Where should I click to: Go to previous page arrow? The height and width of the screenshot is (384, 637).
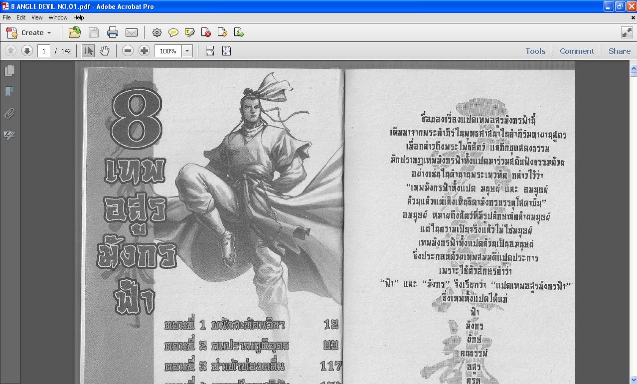coord(10,51)
